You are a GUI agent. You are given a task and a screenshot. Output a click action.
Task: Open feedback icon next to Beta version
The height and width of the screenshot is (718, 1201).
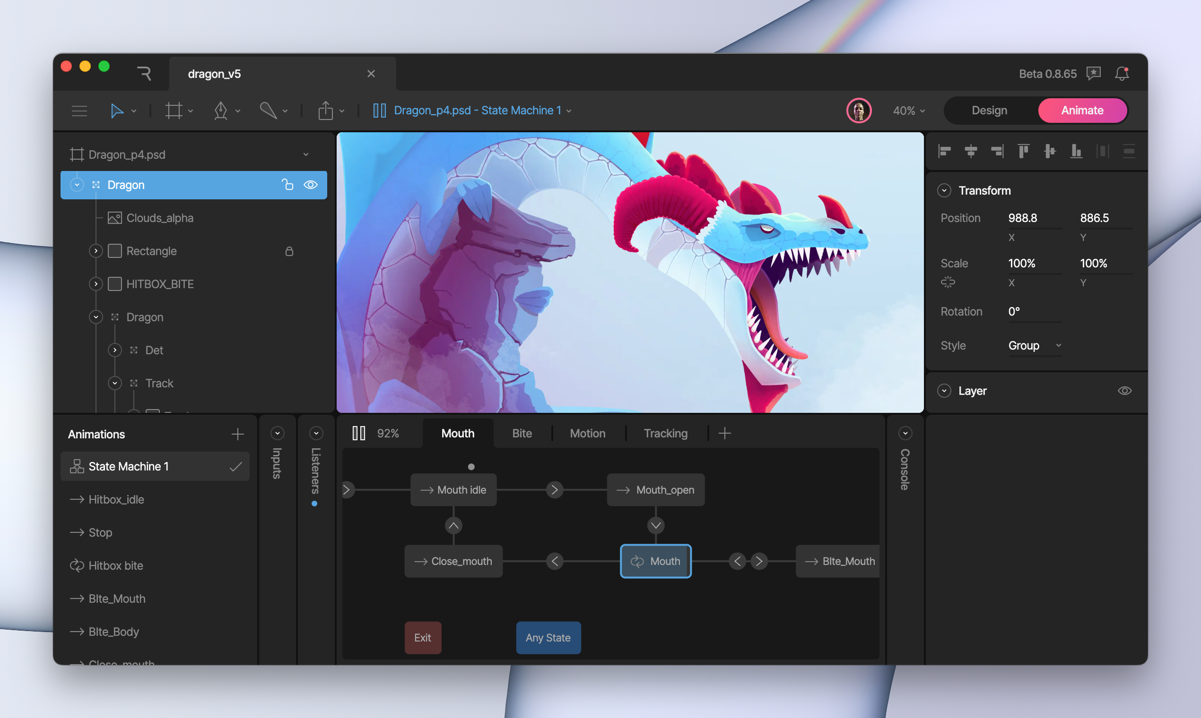[x=1094, y=74]
